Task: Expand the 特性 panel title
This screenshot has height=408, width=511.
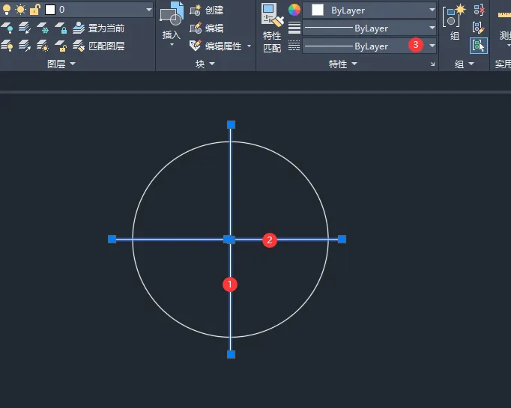Action: (343, 64)
